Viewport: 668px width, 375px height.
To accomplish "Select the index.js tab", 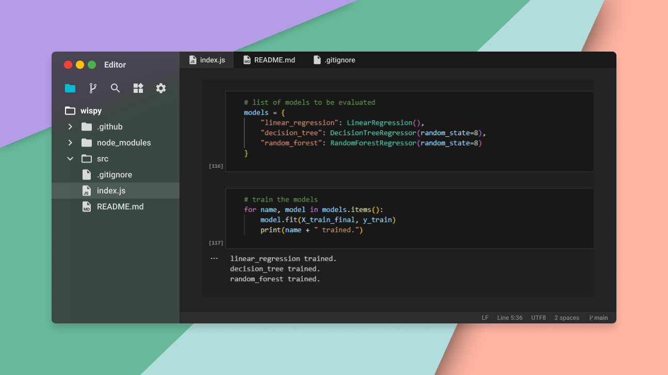I will click(x=207, y=60).
